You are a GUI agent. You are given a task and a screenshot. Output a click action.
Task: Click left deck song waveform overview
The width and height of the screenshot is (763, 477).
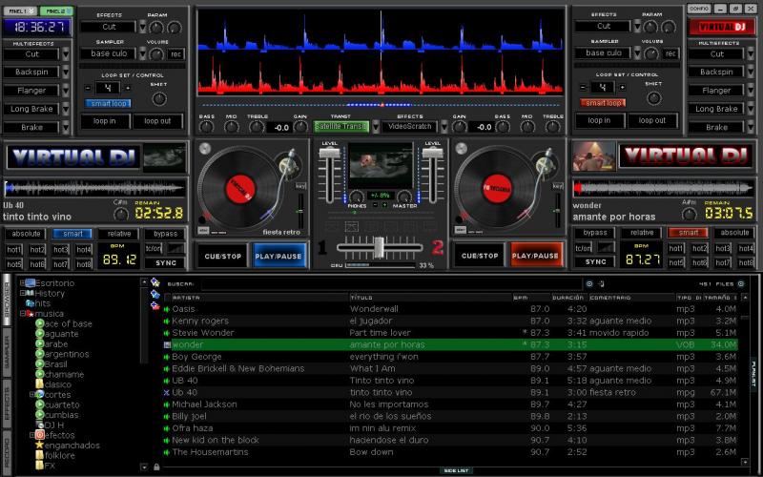(94, 188)
